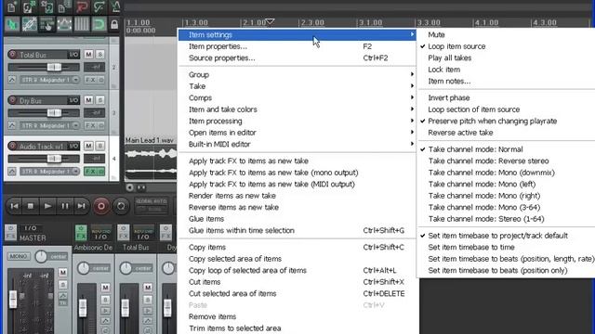Open the Dry Bus track I/O routing
The image size is (595, 334).
(x=73, y=100)
